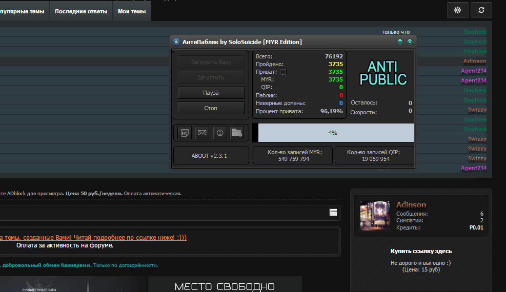
Task: Click the Пройдено label
Action: [x=270, y=64]
